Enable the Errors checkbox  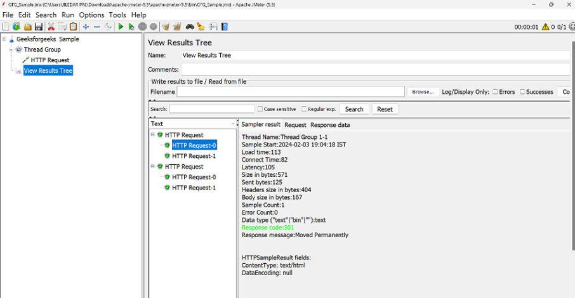(x=495, y=92)
